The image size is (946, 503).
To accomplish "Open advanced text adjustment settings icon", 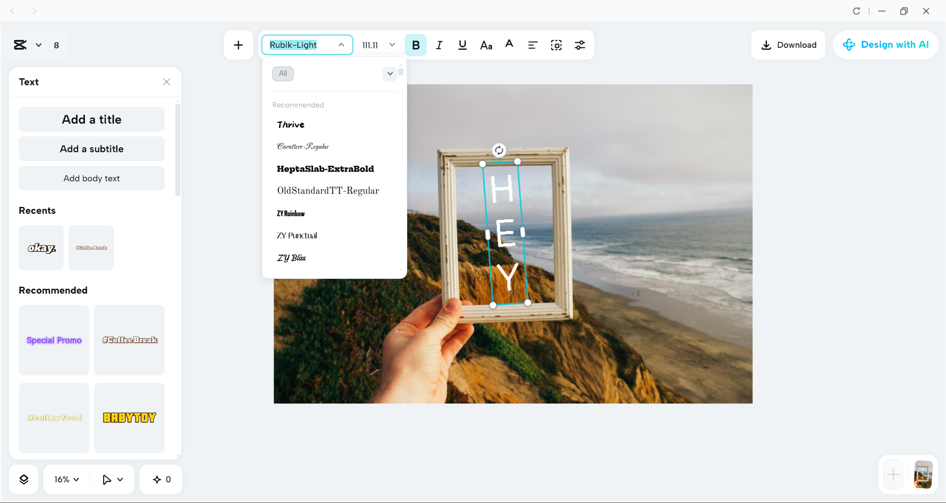I will coord(580,45).
